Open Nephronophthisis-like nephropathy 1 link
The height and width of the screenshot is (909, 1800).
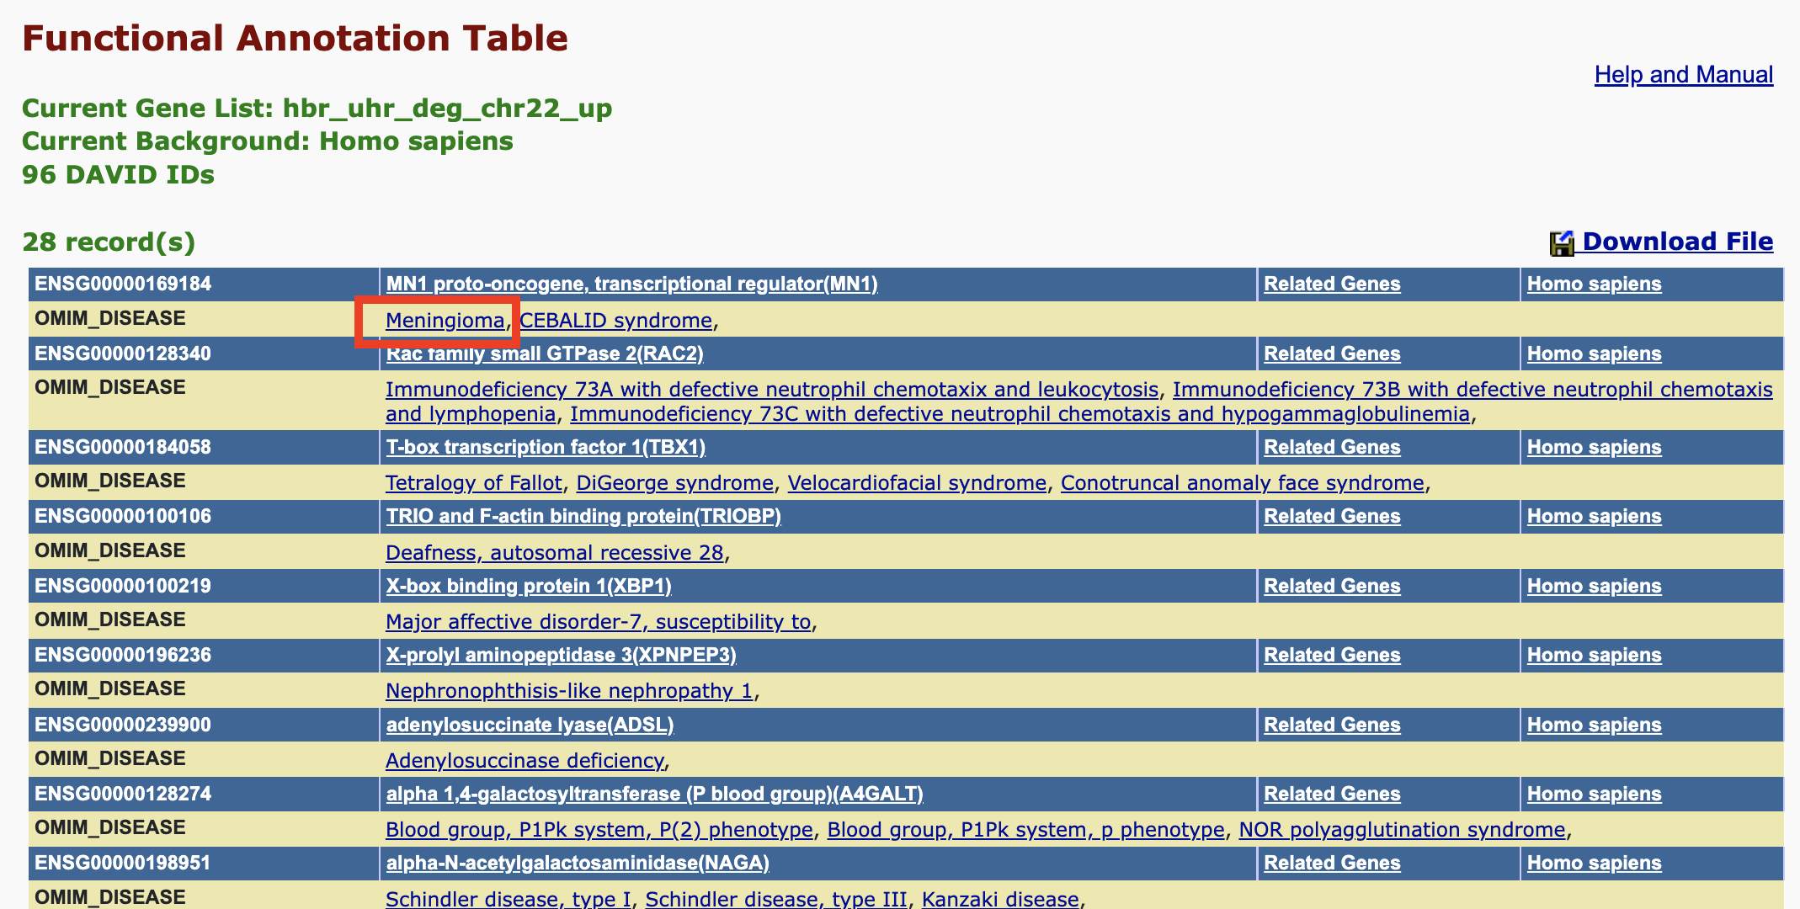(x=569, y=691)
